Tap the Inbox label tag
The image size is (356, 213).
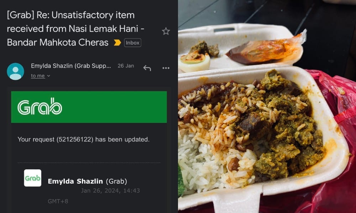click(x=132, y=43)
